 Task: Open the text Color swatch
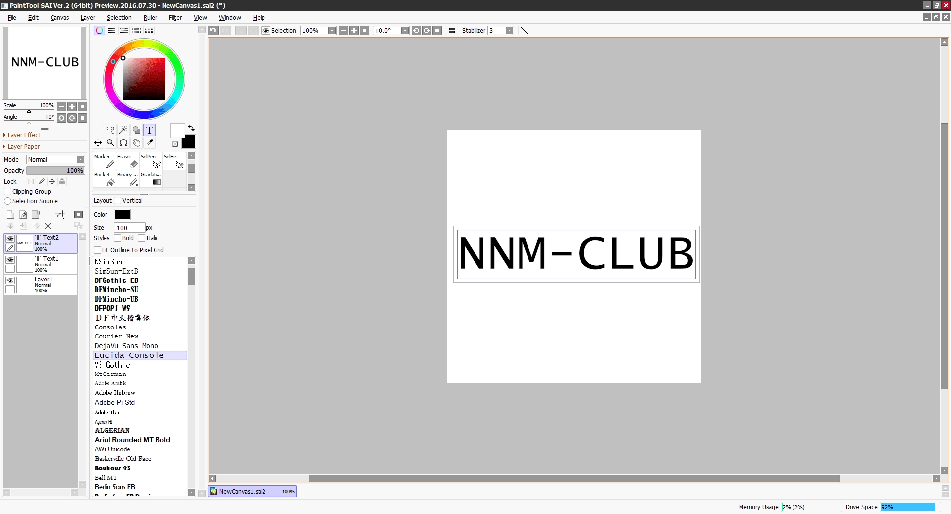122,215
